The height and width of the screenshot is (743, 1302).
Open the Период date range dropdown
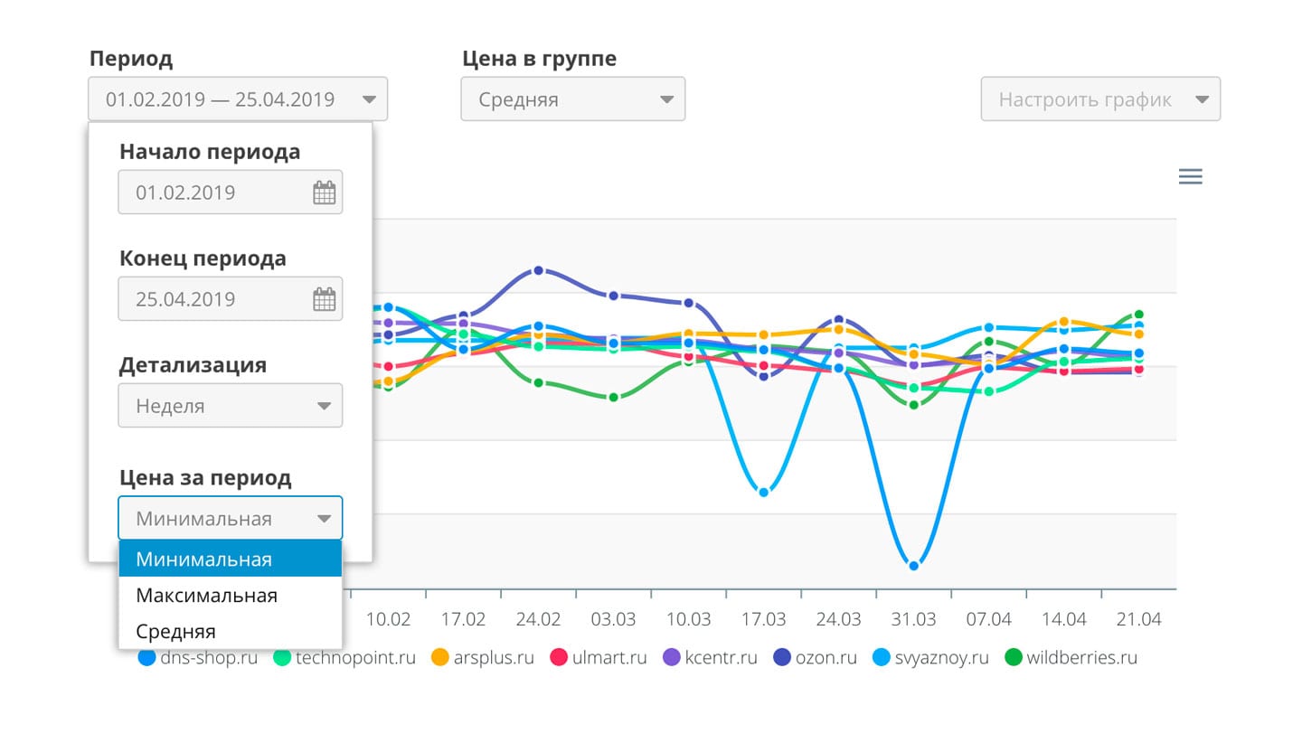pos(238,99)
